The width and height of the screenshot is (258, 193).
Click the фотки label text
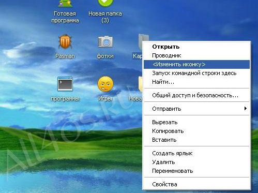pos(105,56)
